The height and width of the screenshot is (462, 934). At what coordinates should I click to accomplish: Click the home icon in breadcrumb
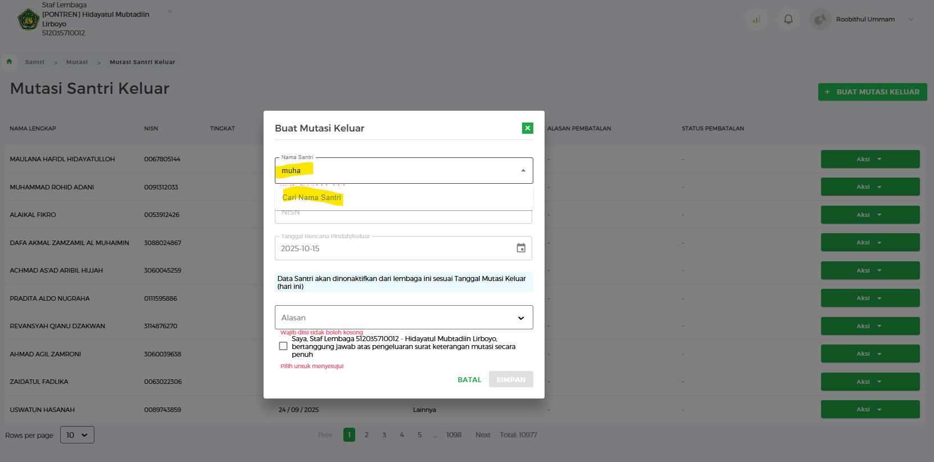point(9,62)
